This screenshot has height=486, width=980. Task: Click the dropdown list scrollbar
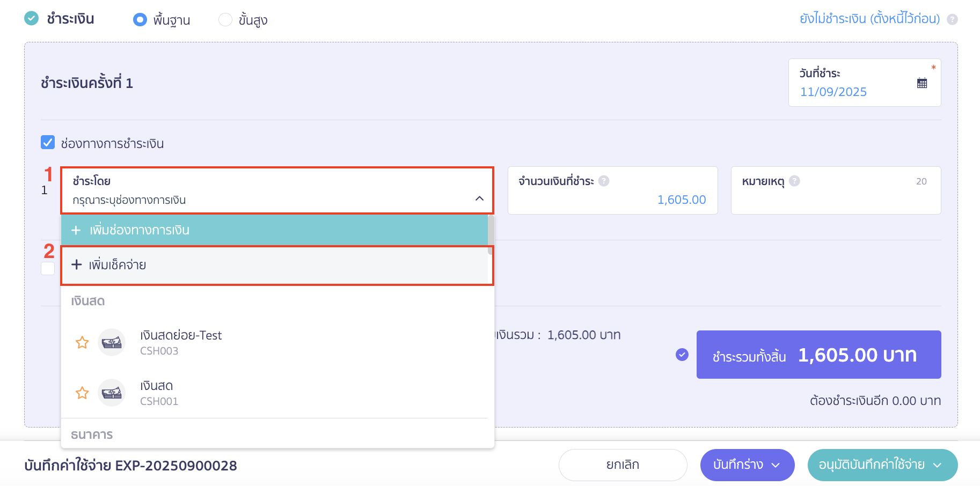point(491,234)
